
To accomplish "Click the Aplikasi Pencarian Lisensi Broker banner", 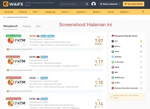I will (x=127, y=97).
